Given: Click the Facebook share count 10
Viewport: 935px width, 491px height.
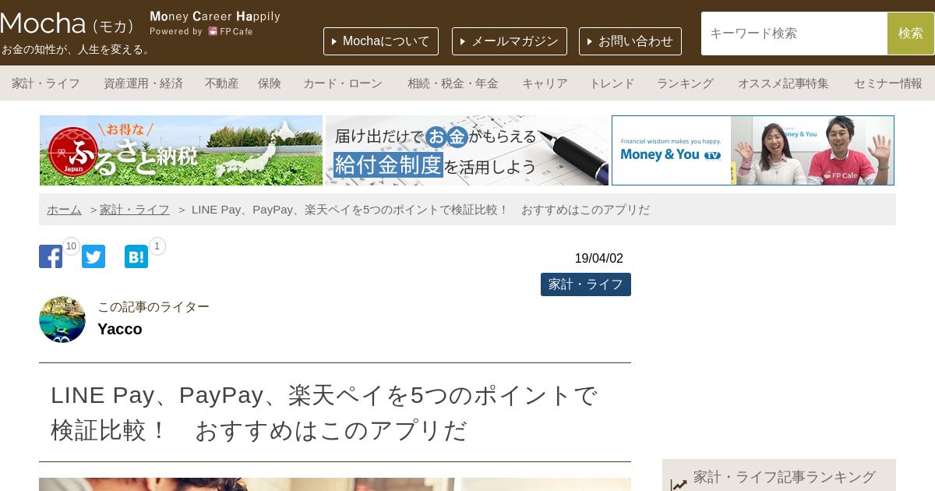Looking at the screenshot, I should [x=72, y=246].
